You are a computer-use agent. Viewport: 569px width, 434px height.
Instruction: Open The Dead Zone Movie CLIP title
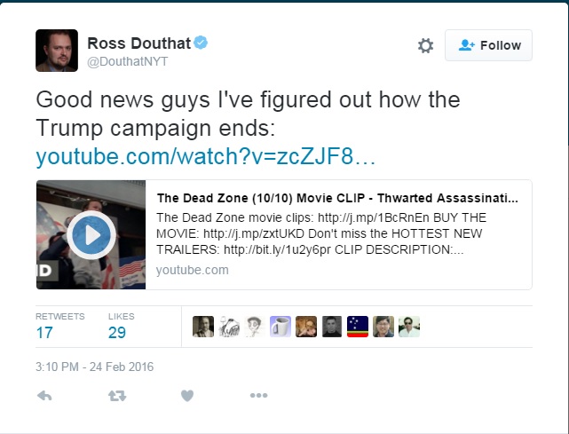click(x=337, y=198)
